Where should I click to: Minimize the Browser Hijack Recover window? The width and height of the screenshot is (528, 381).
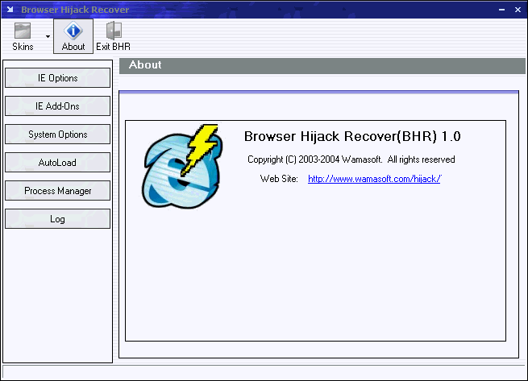click(501, 10)
